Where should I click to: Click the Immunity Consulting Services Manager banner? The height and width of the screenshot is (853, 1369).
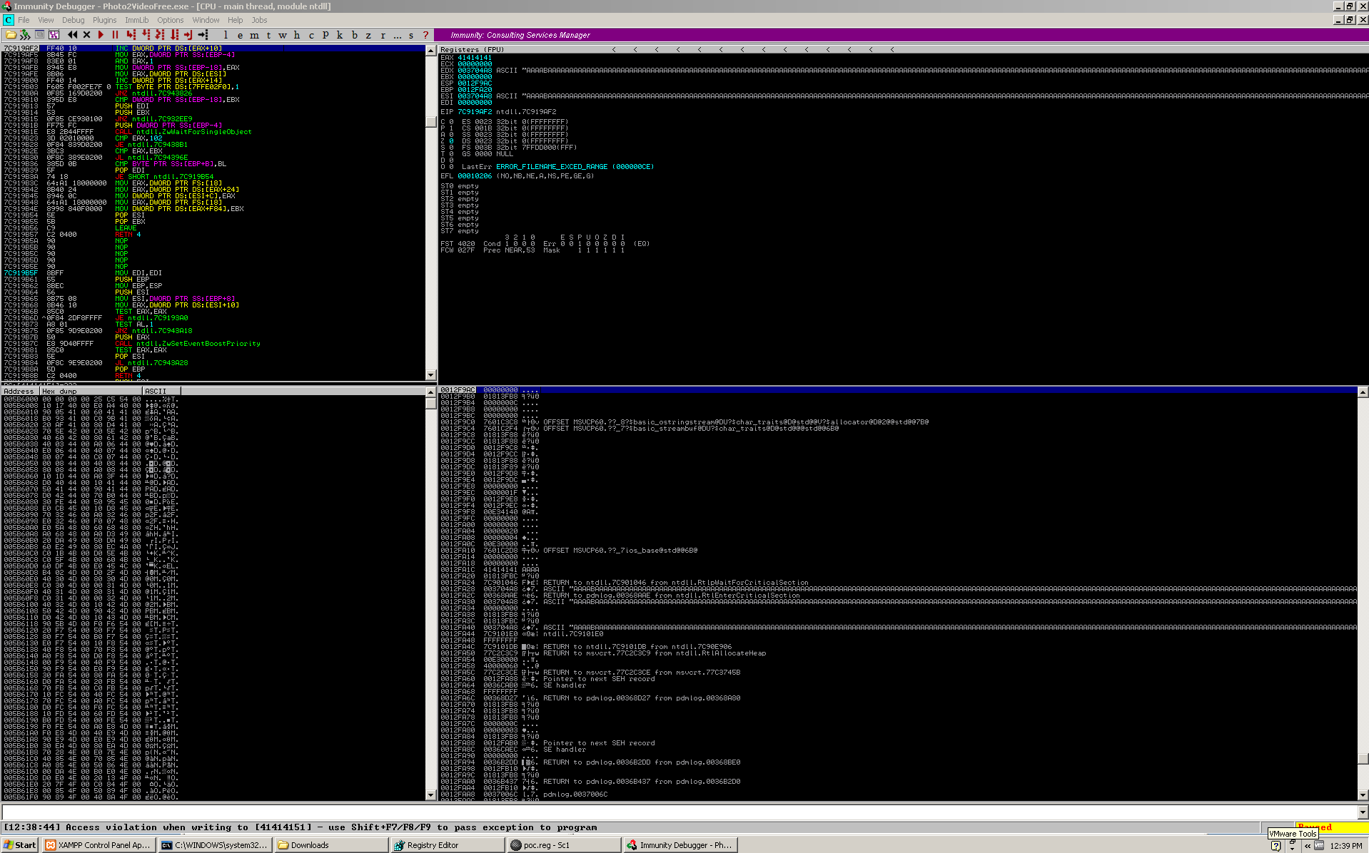pyautogui.click(x=520, y=35)
